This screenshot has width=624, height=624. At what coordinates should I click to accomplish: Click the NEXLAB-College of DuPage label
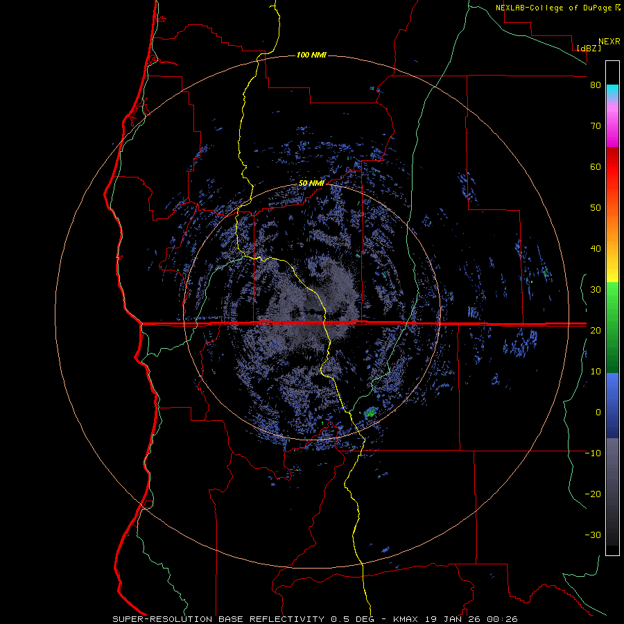(x=553, y=8)
